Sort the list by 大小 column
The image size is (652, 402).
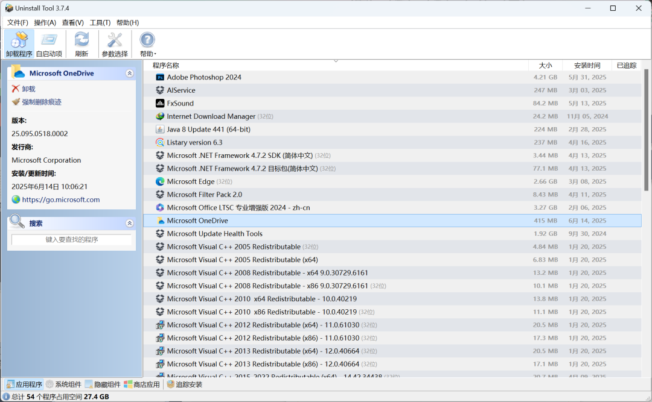pos(545,65)
